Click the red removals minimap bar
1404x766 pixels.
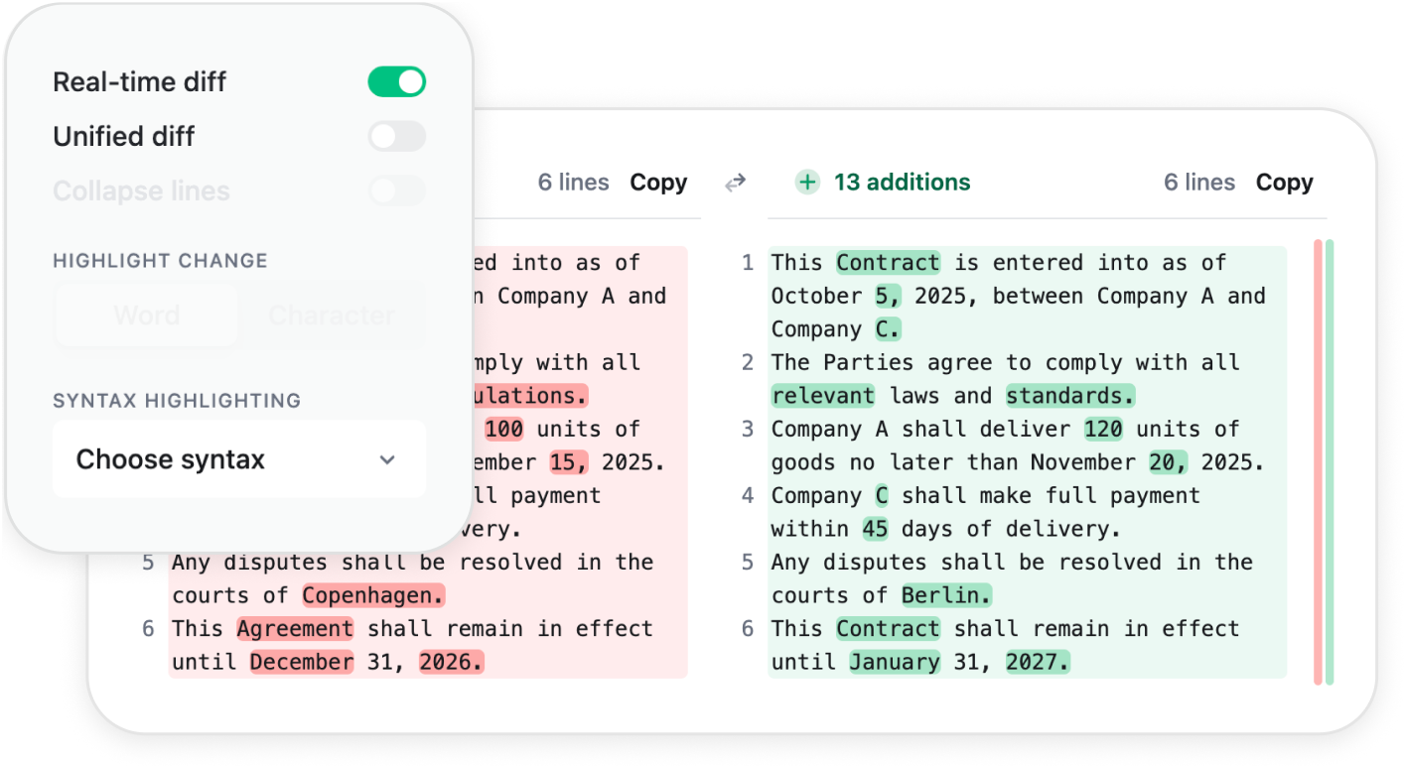click(1318, 461)
